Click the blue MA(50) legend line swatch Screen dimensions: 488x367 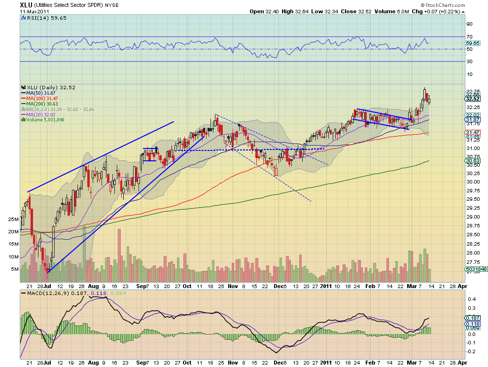click(23, 93)
